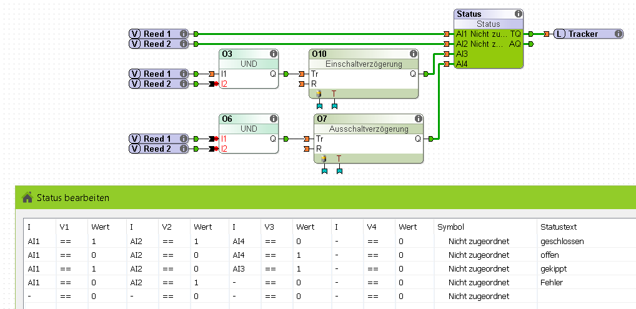Screen dimensions: 636x309
Task: Select the Tr input of block O7
Action: (319, 139)
